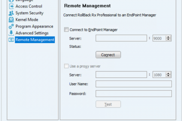Click the EndPoint Manager Server address field
Screen dimensions: 182x121
(121, 38)
